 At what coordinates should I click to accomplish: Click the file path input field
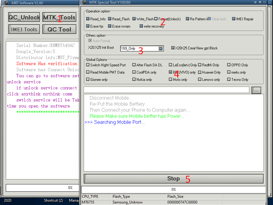(x=167, y=90)
